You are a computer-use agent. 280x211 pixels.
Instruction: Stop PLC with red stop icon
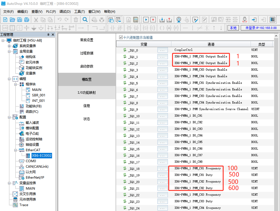[x=153, y=20]
